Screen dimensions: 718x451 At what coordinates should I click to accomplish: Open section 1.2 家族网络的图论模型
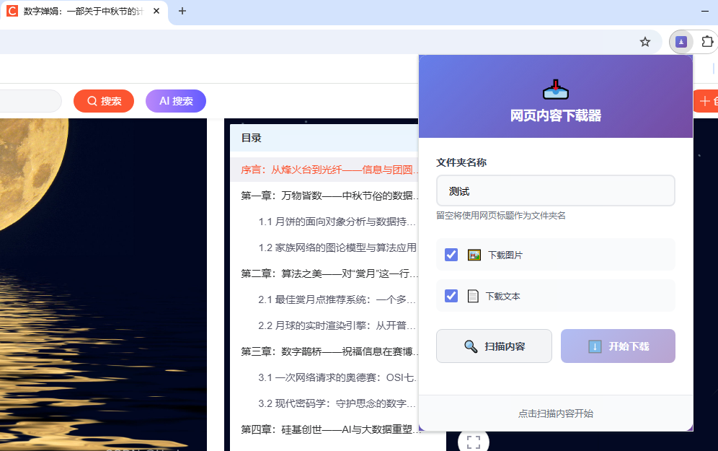(337, 248)
